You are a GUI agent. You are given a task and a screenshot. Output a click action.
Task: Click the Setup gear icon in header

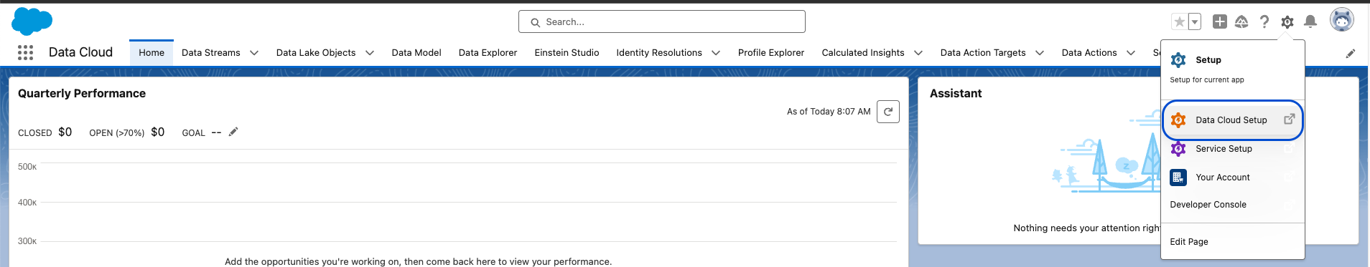(1287, 22)
